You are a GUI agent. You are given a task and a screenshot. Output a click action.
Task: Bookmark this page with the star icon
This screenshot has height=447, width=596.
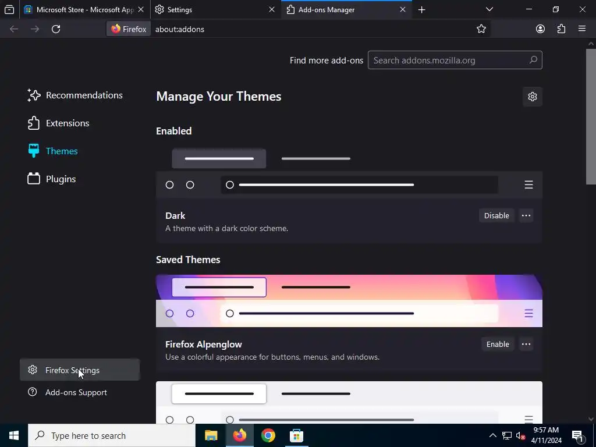[x=481, y=29]
